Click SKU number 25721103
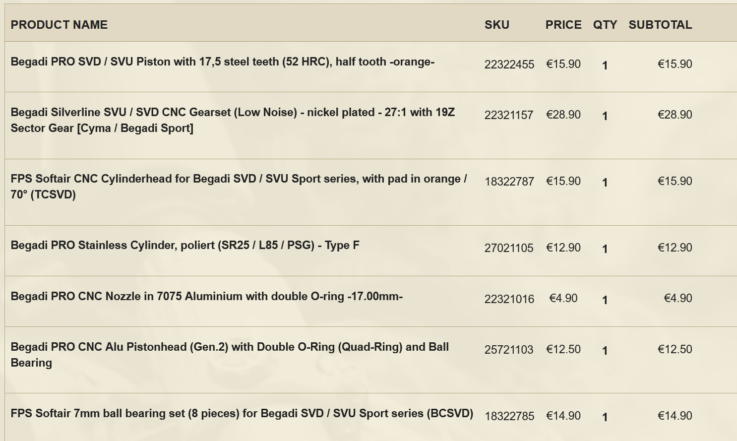This screenshot has height=441, width=737. click(x=509, y=350)
